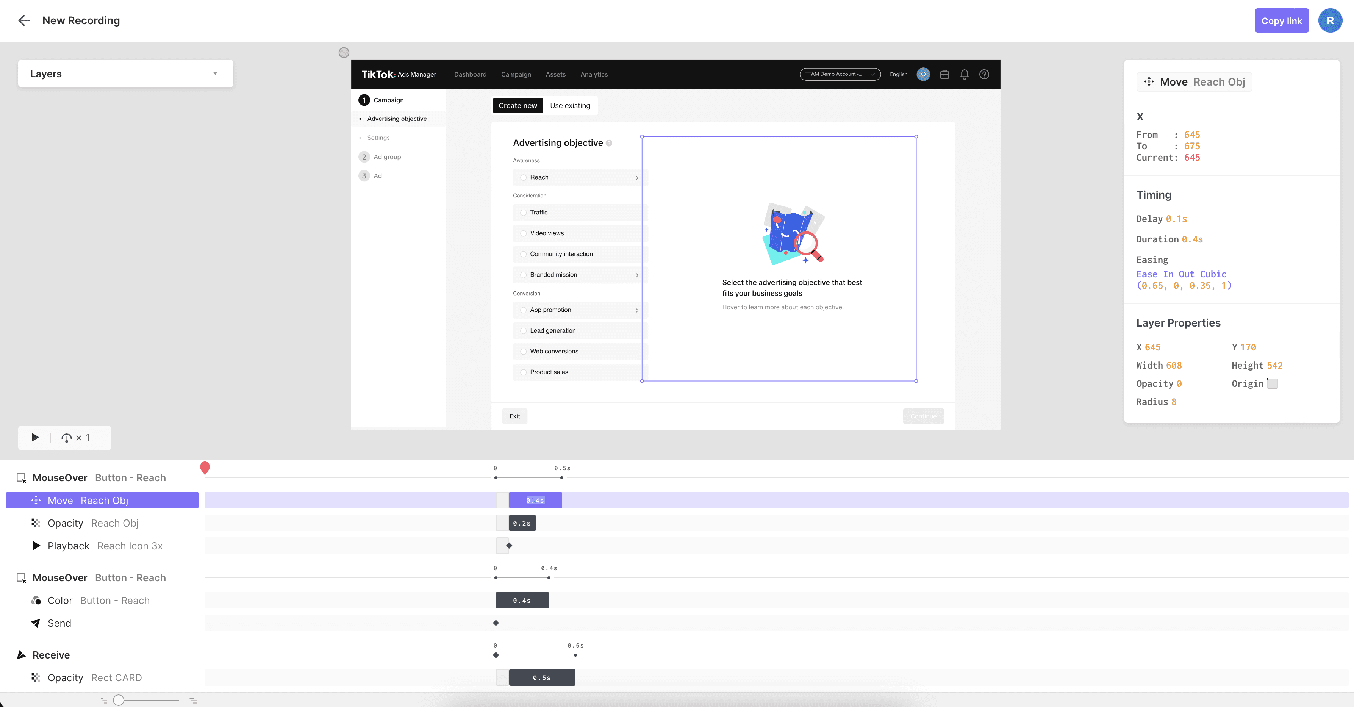Click the notification bell icon in TikTok header
This screenshot has height=707, width=1354.
(964, 74)
